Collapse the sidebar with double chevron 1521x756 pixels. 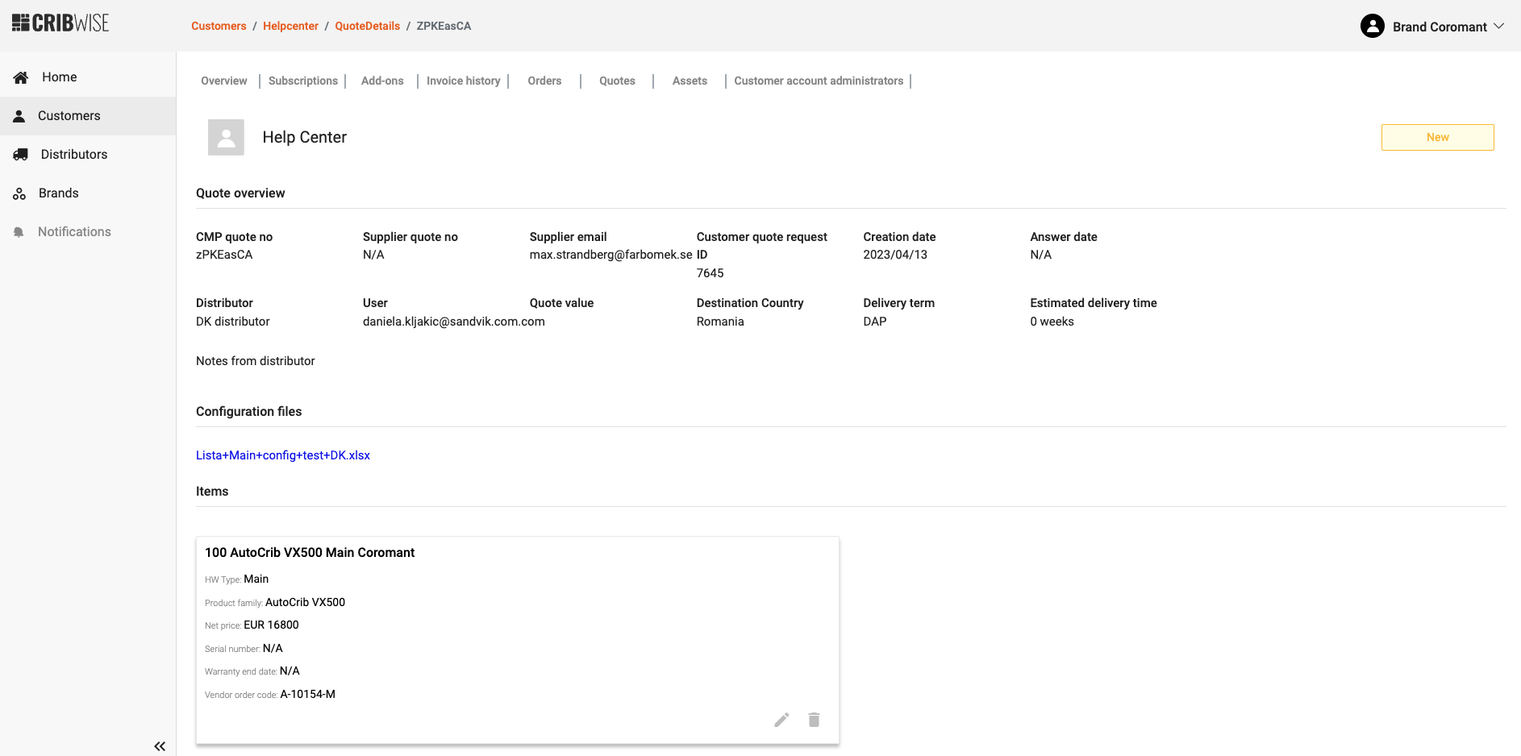click(160, 746)
